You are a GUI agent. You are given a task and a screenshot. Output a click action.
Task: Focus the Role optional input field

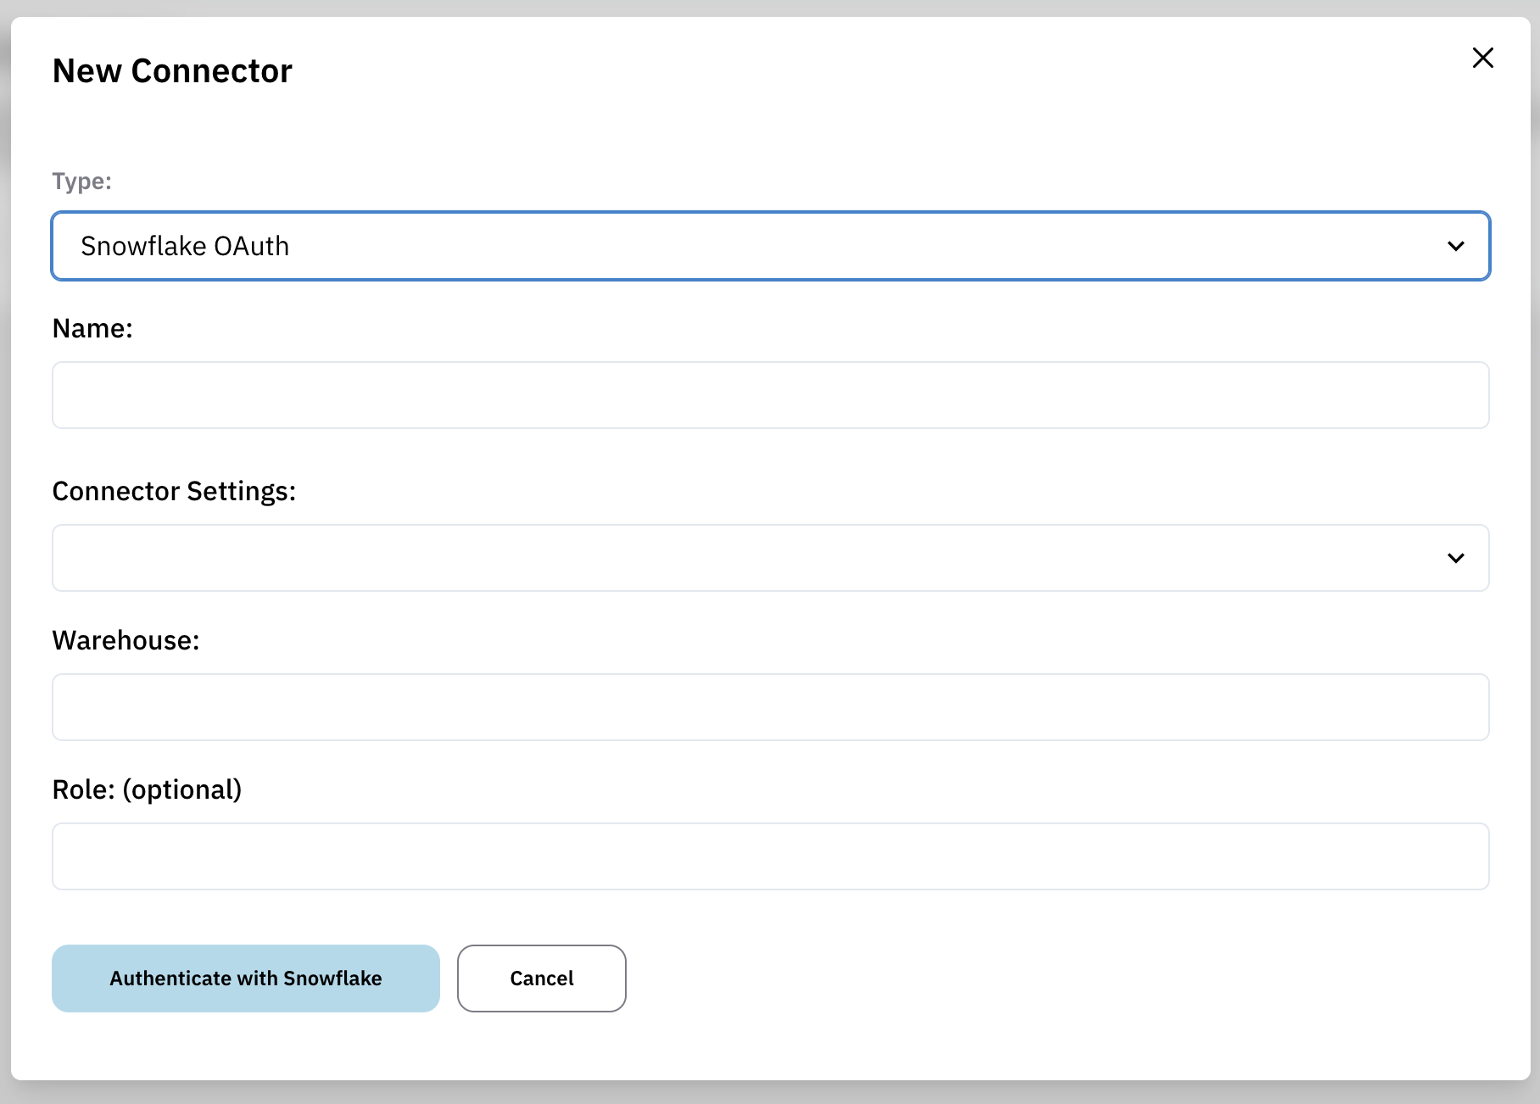[770, 856]
